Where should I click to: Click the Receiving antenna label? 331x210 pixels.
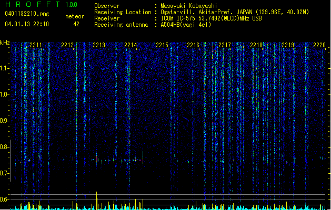(x=121, y=25)
